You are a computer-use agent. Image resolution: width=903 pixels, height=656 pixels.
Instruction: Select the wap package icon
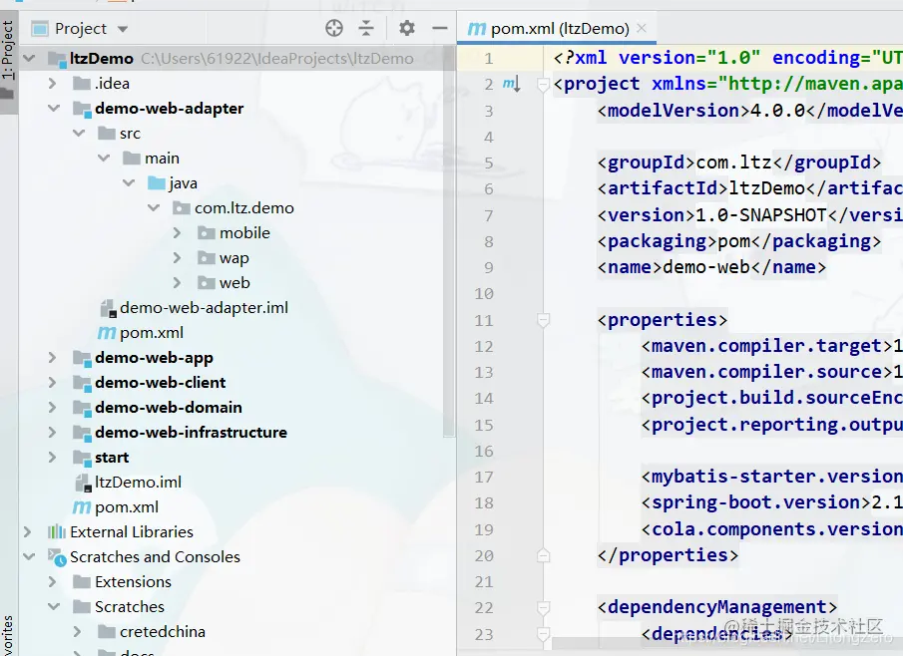[x=207, y=258]
